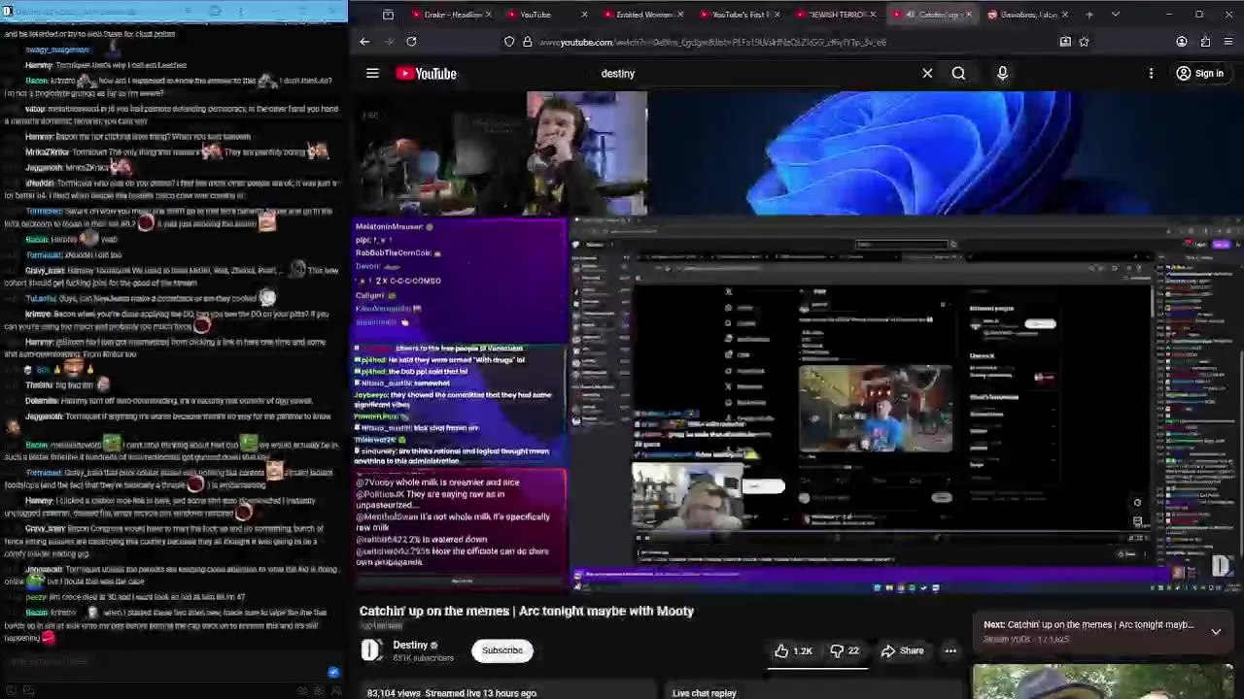Open the browser extensions icon

coord(1205,42)
